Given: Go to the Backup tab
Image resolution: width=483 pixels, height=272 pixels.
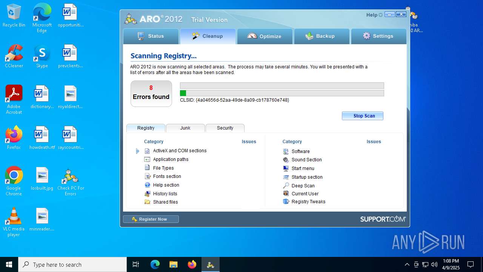Looking at the screenshot, I should 322,36.
